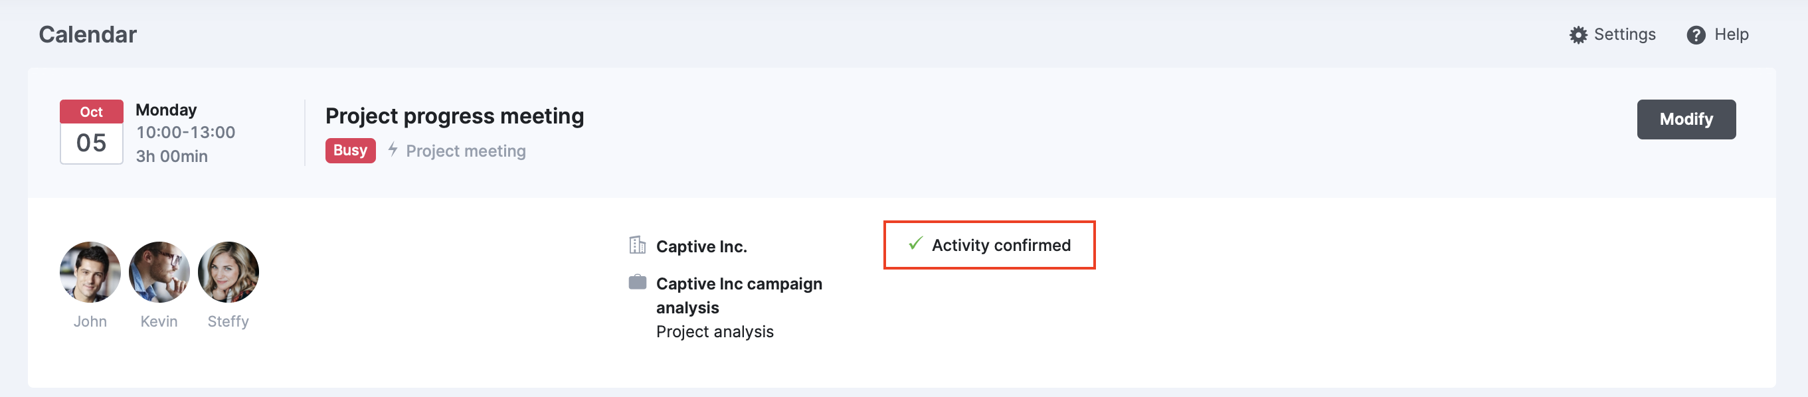Click the Project progress meeting title
The height and width of the screenshot is (397, 1808).
click(x=454, y=116)
